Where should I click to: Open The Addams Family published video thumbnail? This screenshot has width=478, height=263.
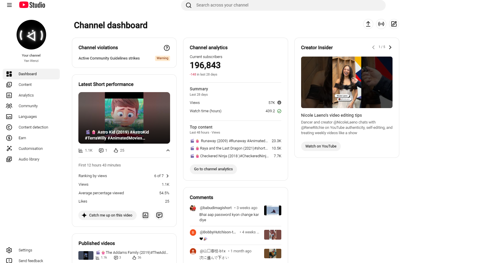86,255
